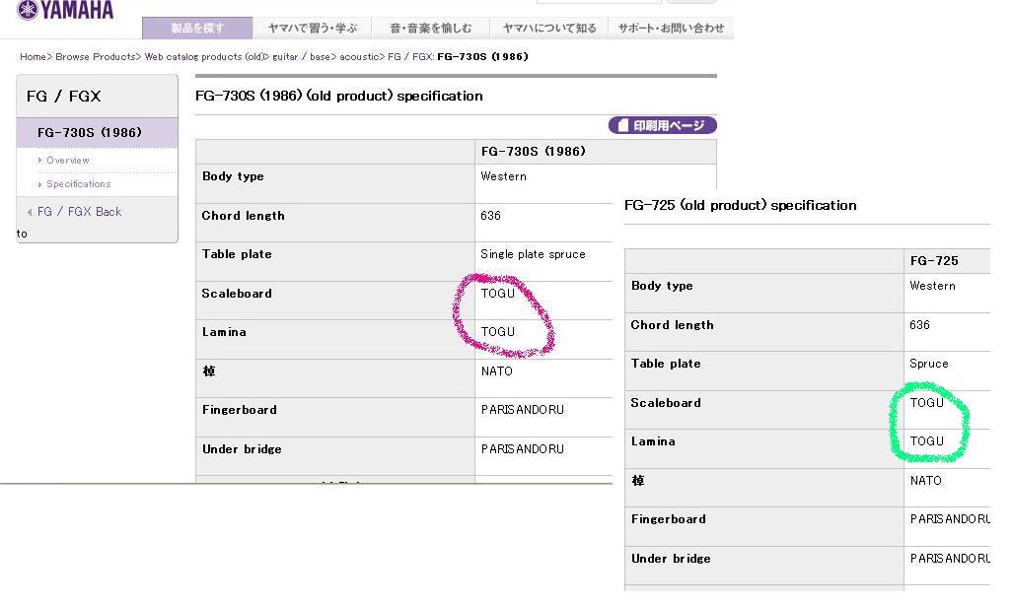Click the FG-725 table column header
The width and height of the screenshot is (1012, 606).
pos(934,261)
